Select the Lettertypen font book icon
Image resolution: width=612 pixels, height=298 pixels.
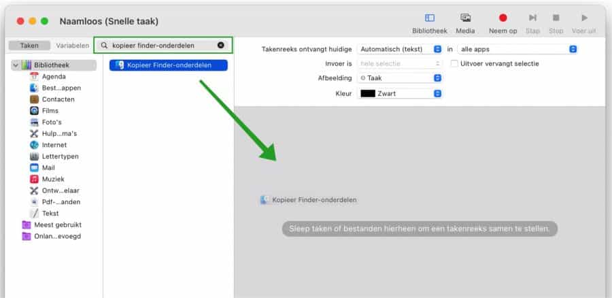[x=35, y=156]
